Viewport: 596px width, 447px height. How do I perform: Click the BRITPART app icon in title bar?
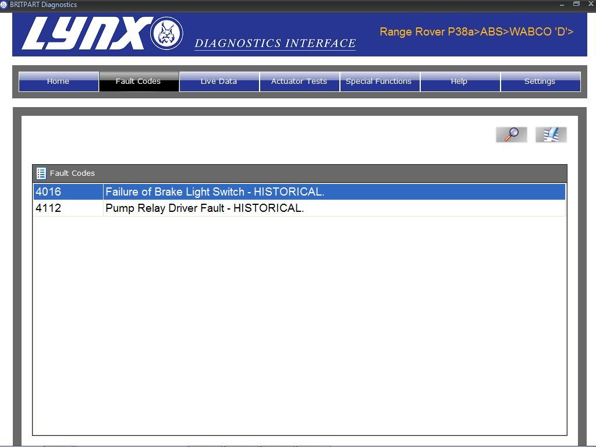(x=4, y=5)
